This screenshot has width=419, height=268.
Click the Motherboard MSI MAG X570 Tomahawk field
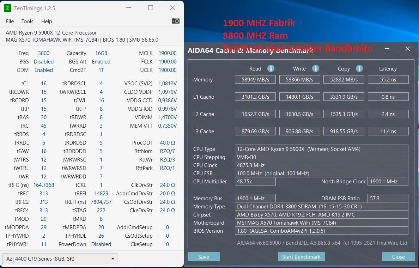tap(321, 223)
